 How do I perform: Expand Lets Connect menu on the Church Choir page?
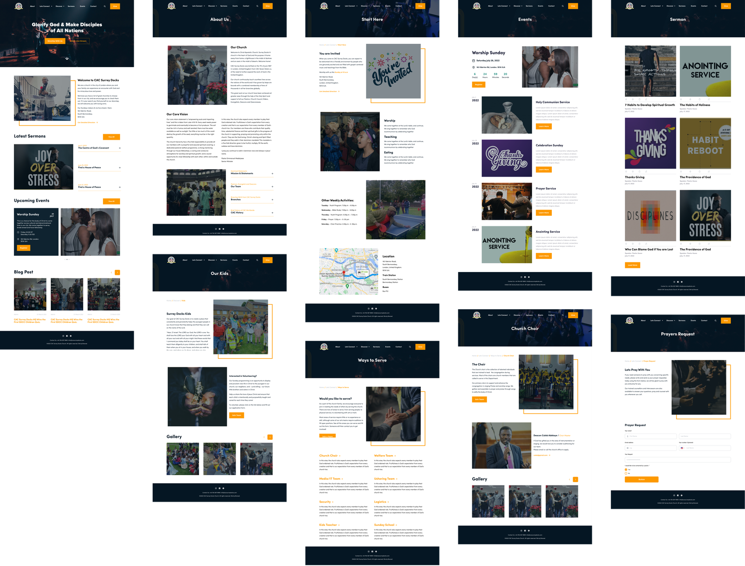(x=504, y=315)
